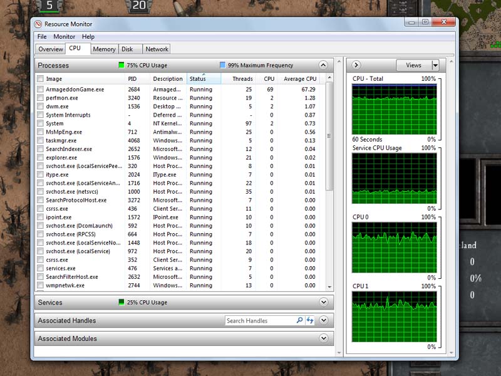
Task: Click the CPU - Total graph
Action: click(x=395, y=109)
